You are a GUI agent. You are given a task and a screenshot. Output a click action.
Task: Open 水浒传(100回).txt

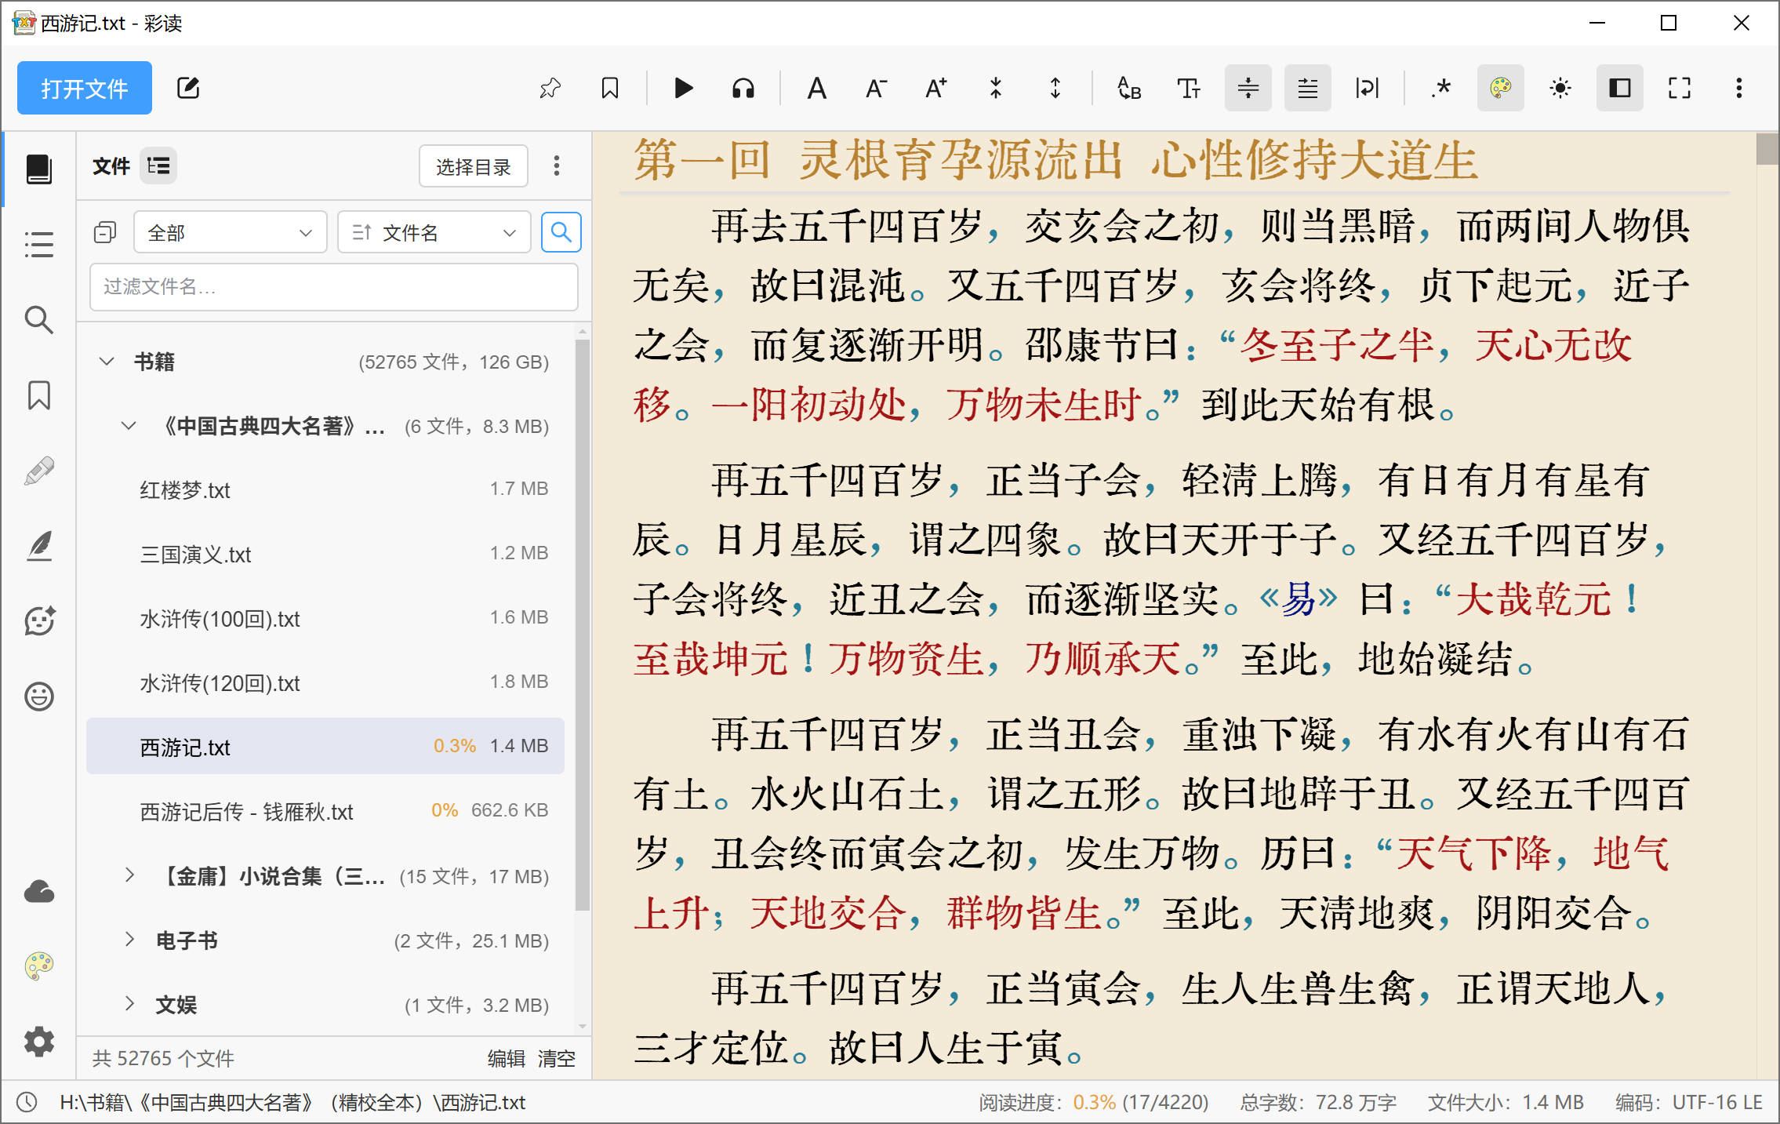tap(325, 618)
